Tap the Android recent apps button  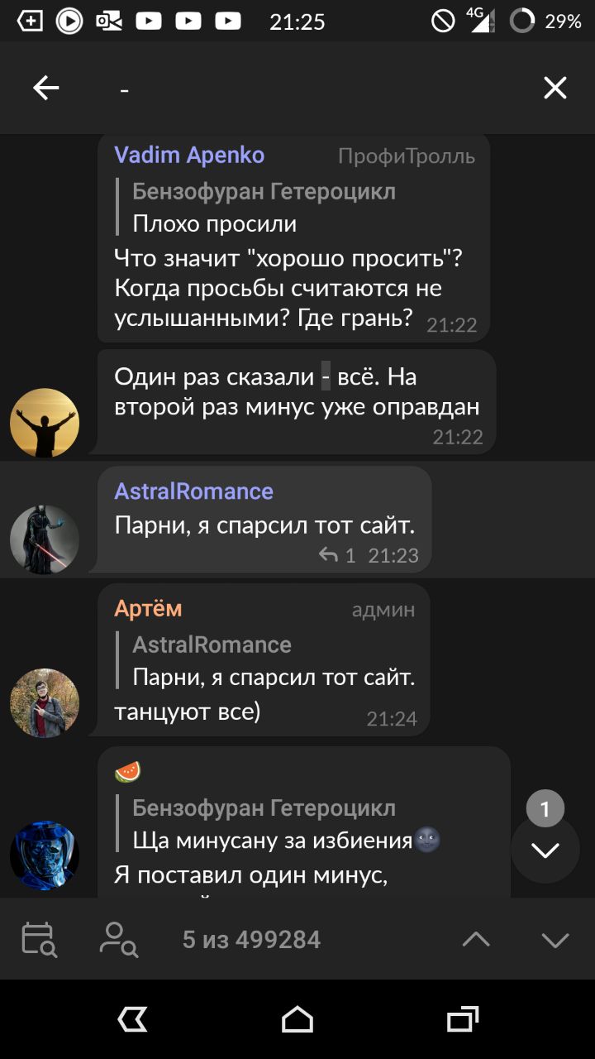[463, 1019]
